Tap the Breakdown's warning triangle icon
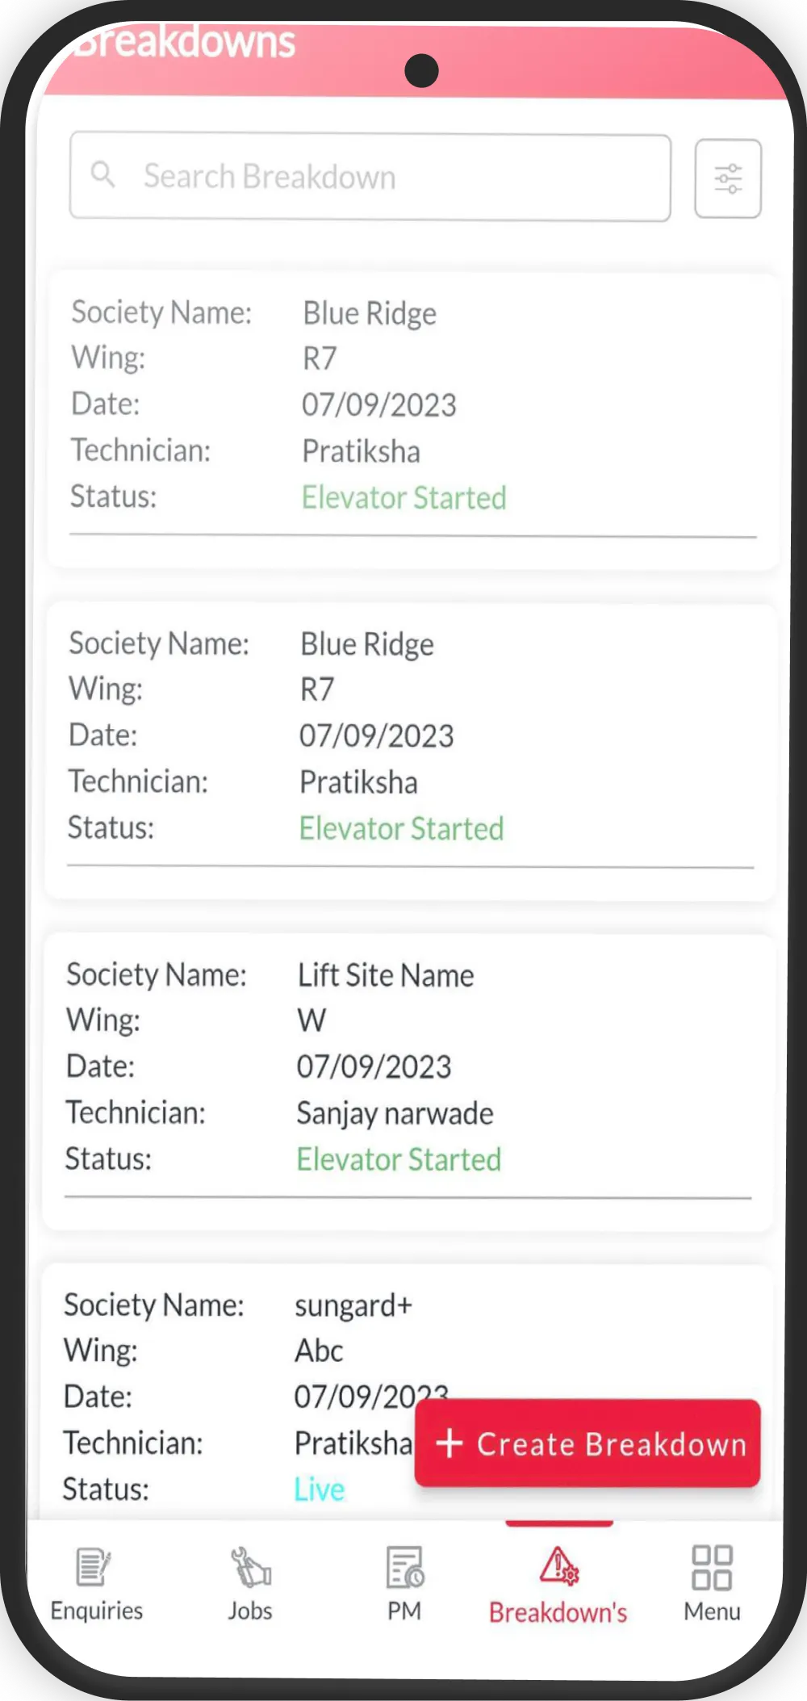 tap(558, 1566)
